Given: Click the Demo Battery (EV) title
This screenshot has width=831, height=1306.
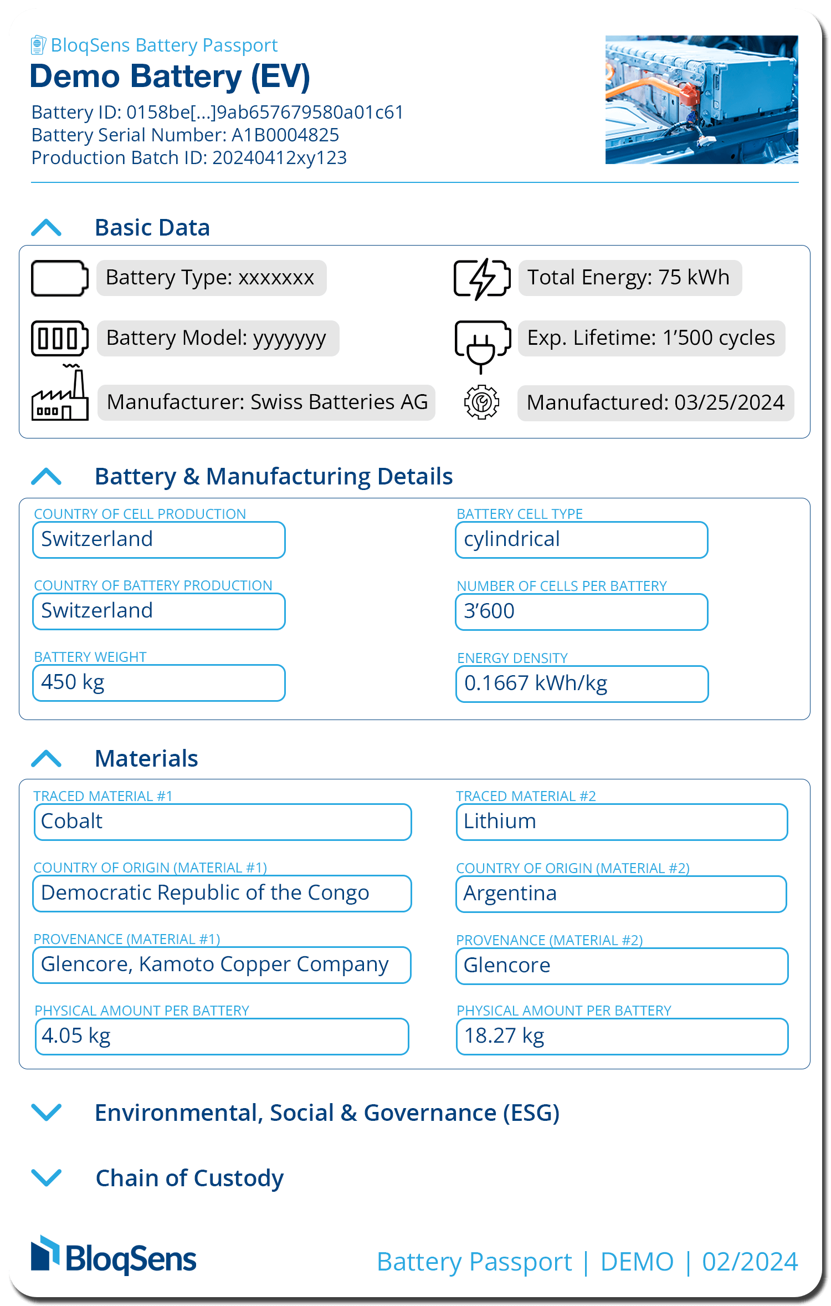Looking at the screenshot, I should pos(170,76).
